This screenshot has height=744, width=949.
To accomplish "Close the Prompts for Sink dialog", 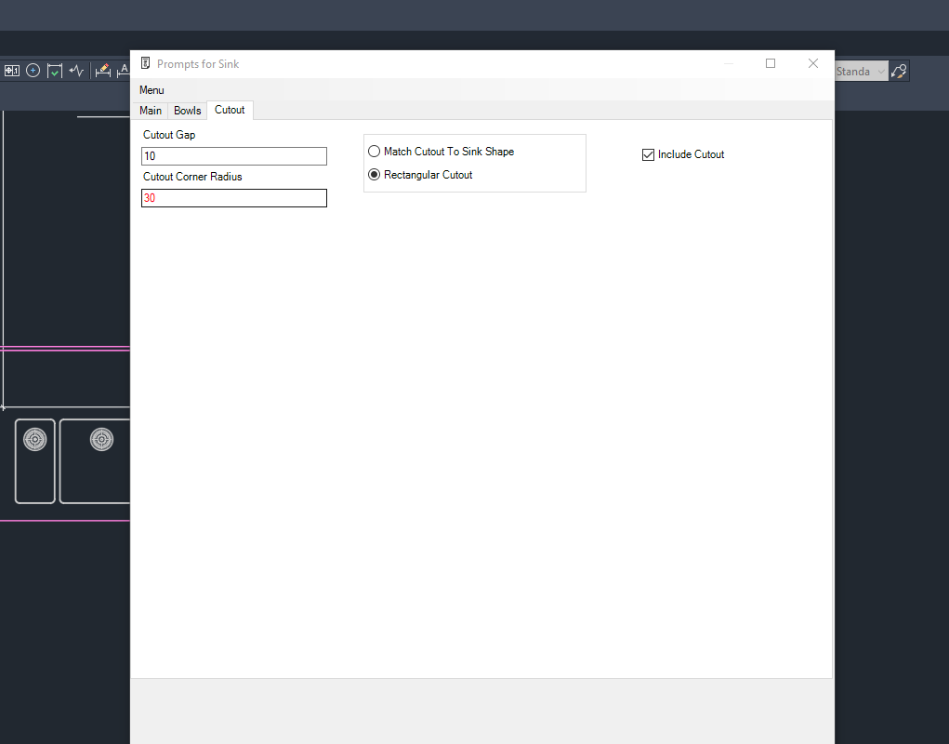I will (x=812, y=63).
